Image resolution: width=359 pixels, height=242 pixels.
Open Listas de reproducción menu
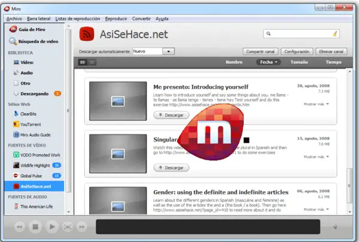[x=78, y=19]
